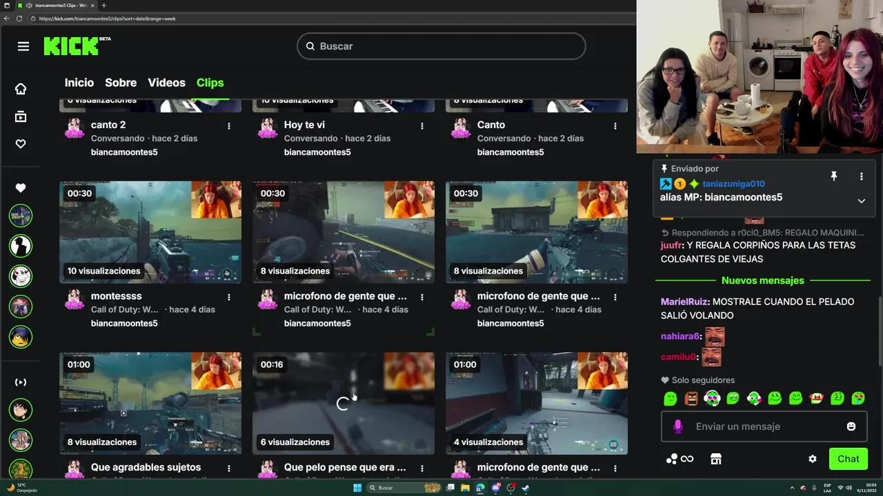The height and width of the screenshot is (496, 883).
Task: Click the green Chat button
Action: pos(848,459)
